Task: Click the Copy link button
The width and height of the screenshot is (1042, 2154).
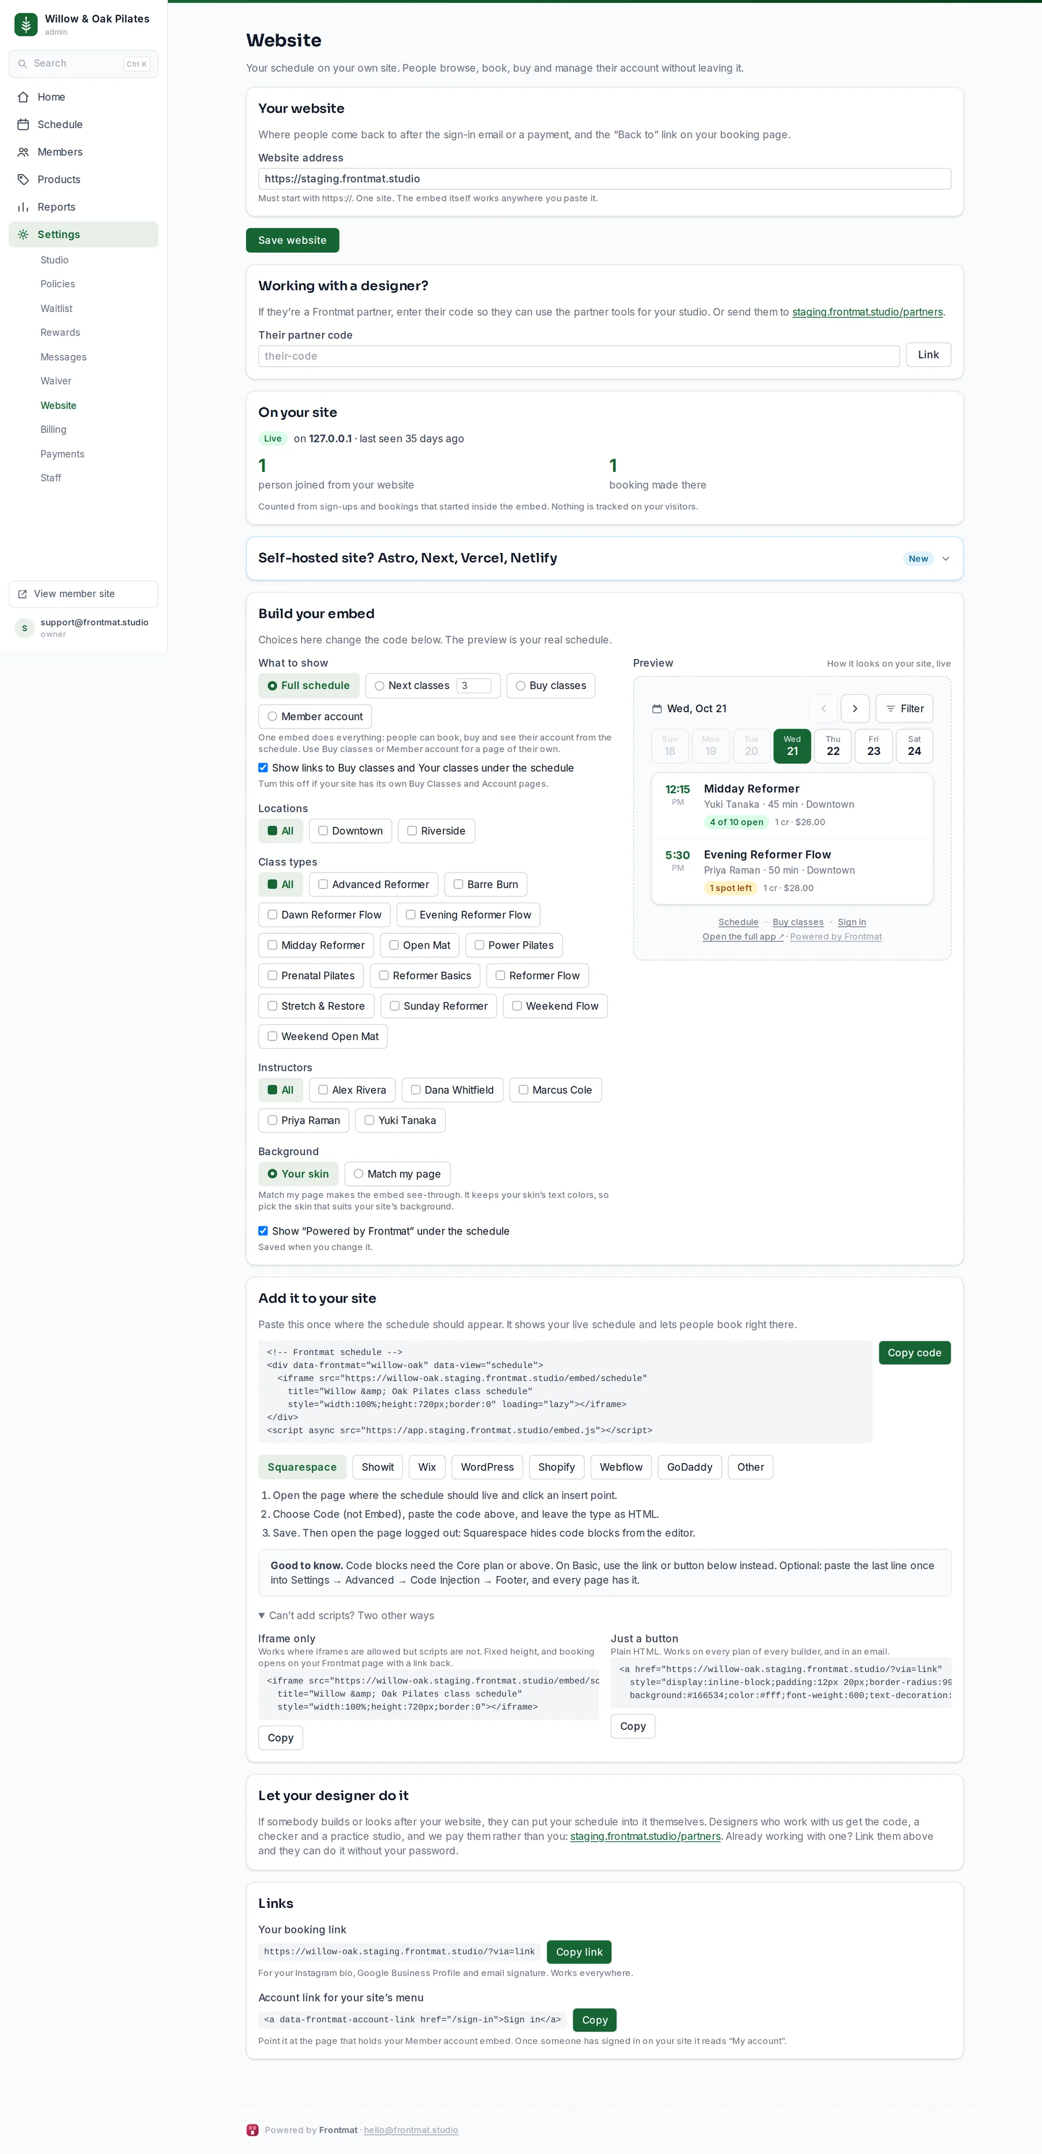Action: click(579, 1952)
